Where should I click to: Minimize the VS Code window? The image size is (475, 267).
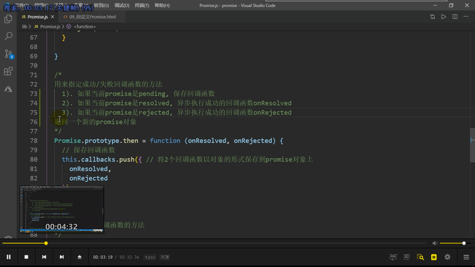pyautogui.click(x=435, y=5)
